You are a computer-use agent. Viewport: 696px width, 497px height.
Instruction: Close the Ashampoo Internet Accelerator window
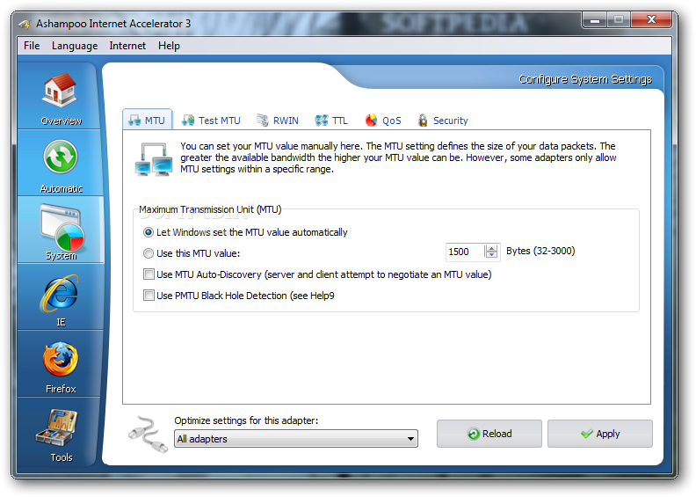651,19
